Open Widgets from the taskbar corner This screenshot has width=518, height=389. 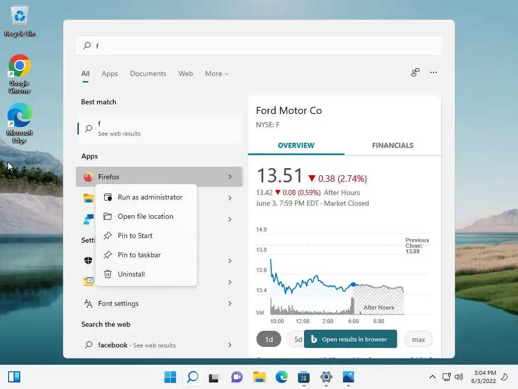click(x=14, y=377)
